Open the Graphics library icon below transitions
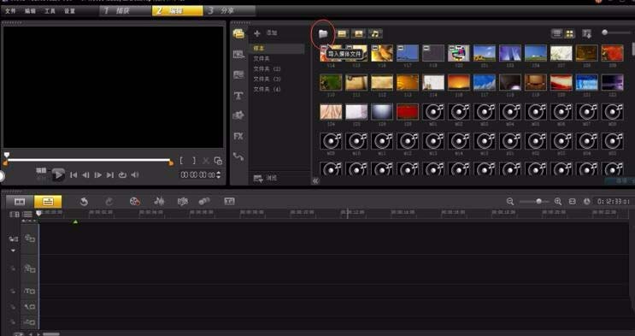 click(238, 75)
